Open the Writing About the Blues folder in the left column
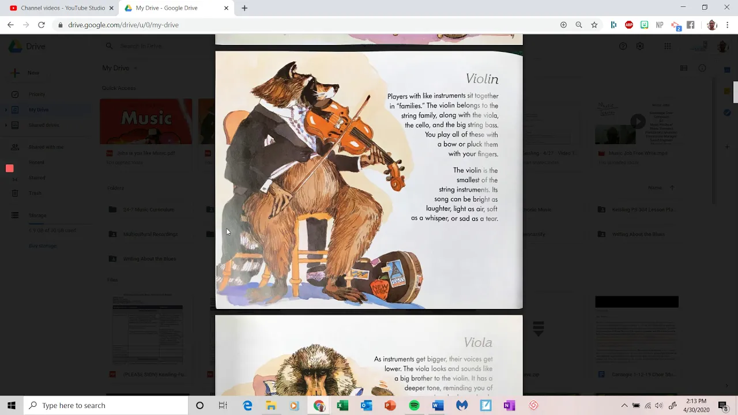The width and height of the screenshot is (738, 415). point(149,259)
